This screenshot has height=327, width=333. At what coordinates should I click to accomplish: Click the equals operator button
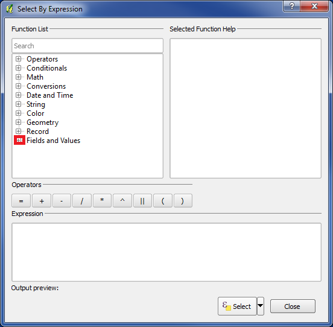(21, 200)
